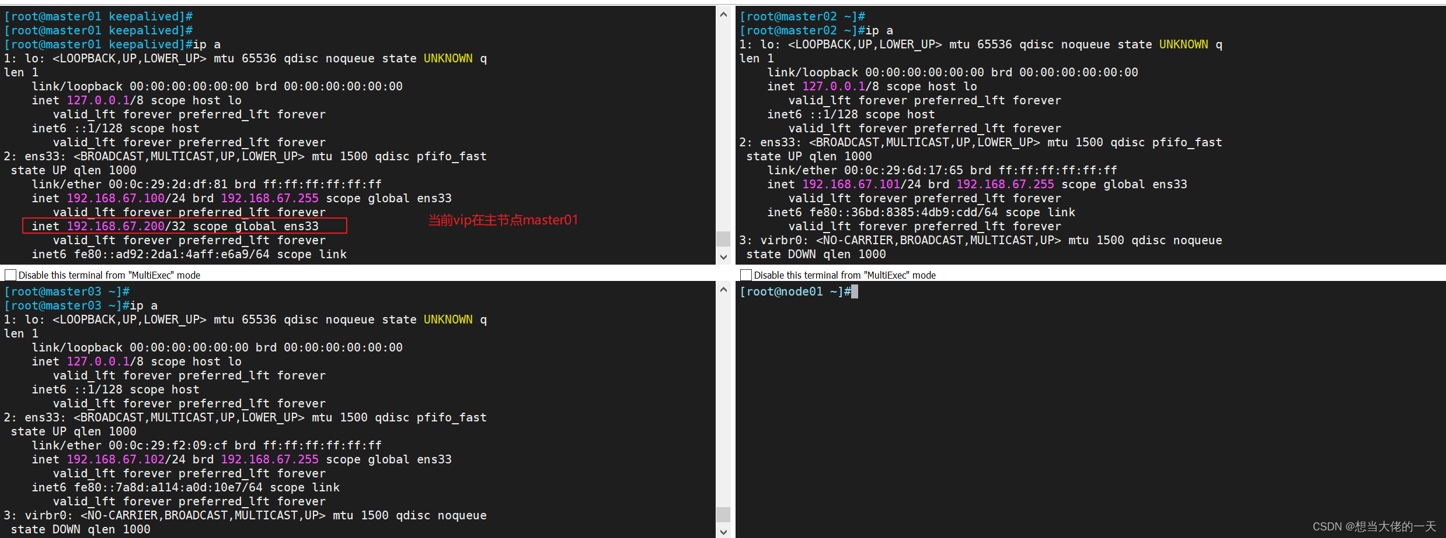Click the "ip a" command after the master01 keepalived prompt
This screenshot has width=1446, height=538.
(x=207, y=44)
